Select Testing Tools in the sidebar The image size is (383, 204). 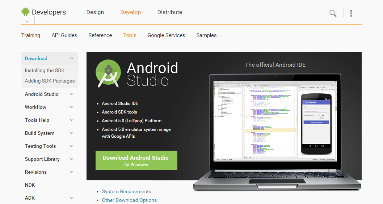coord(40,146)
